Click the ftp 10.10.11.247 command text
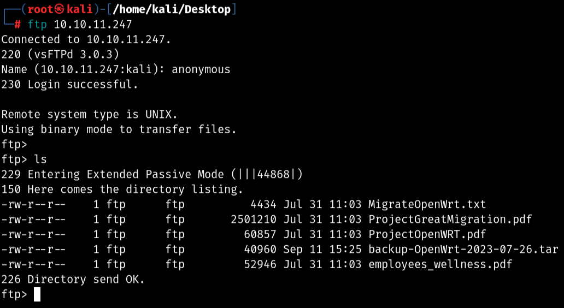Viewport: 564px width, 308px height. tap(80, 25)
